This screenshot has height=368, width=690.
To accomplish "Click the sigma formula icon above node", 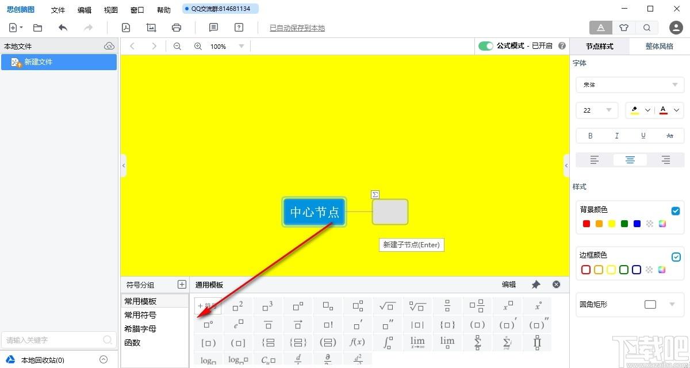I will pyautogui.click(x=375, y=194).
